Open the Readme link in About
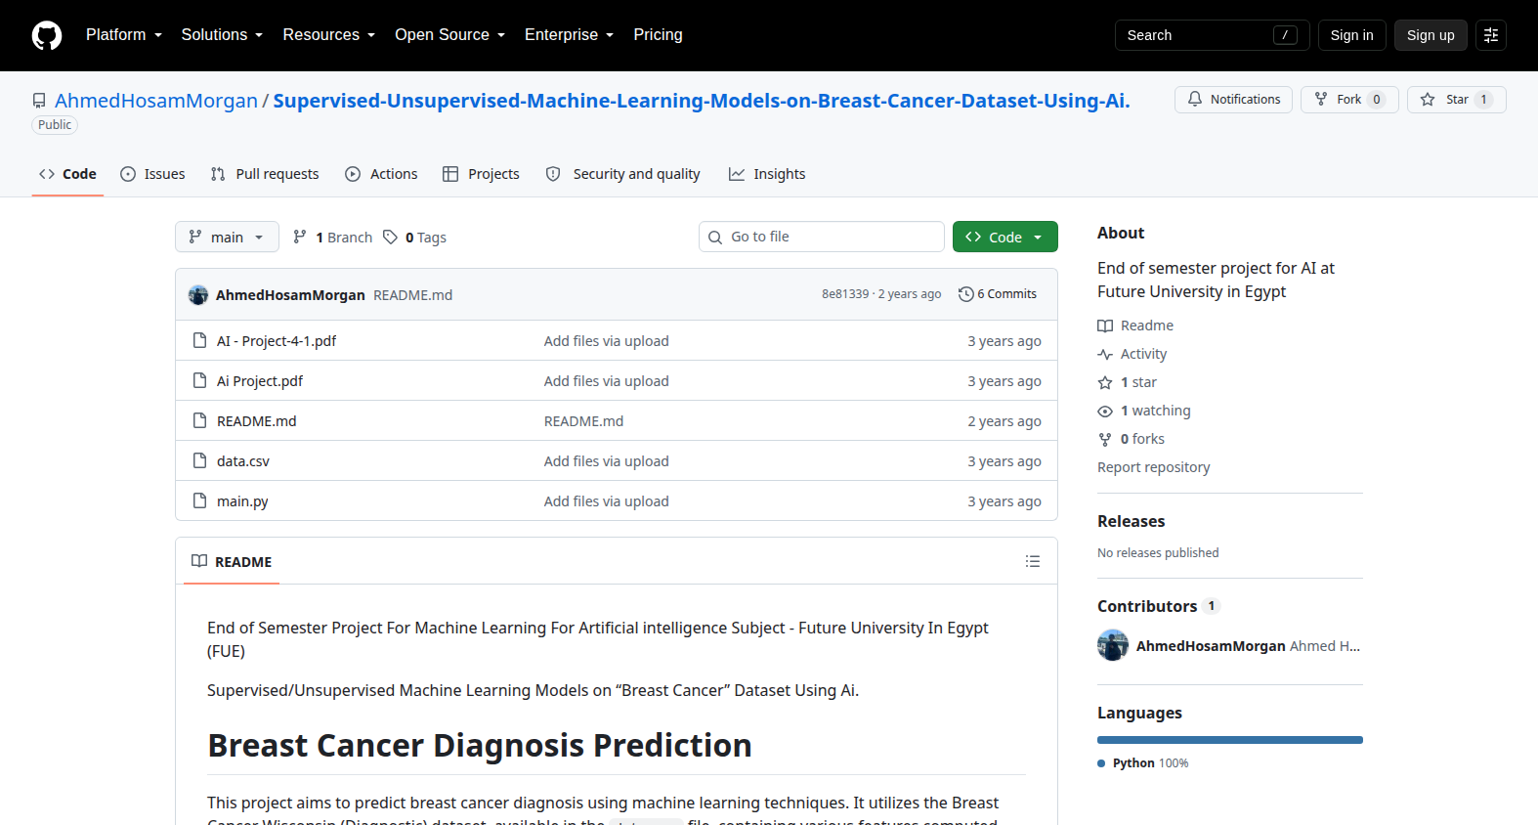Screen dimensions: 1538x825 (1135, 326)
